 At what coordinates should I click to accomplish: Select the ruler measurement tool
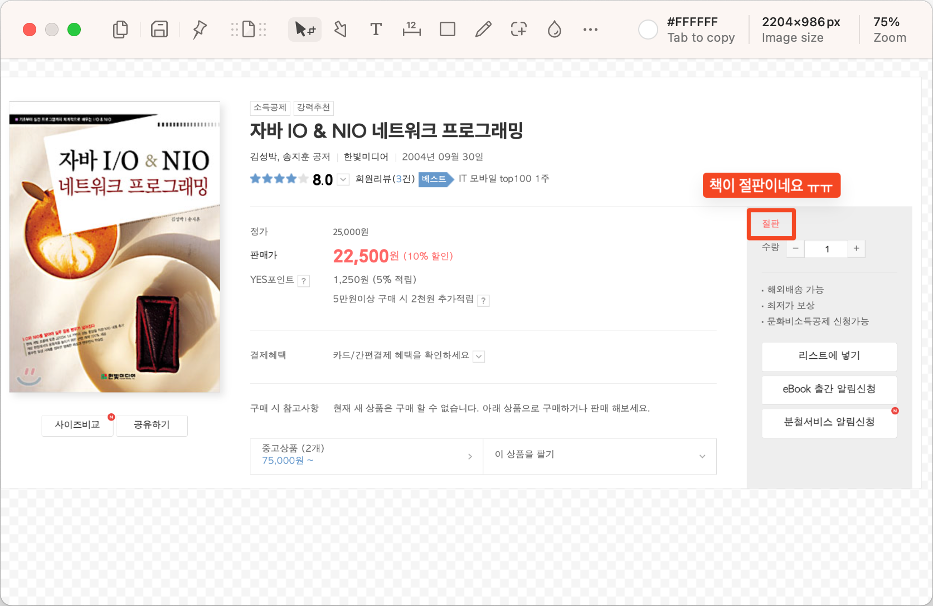tap(412, 30)
